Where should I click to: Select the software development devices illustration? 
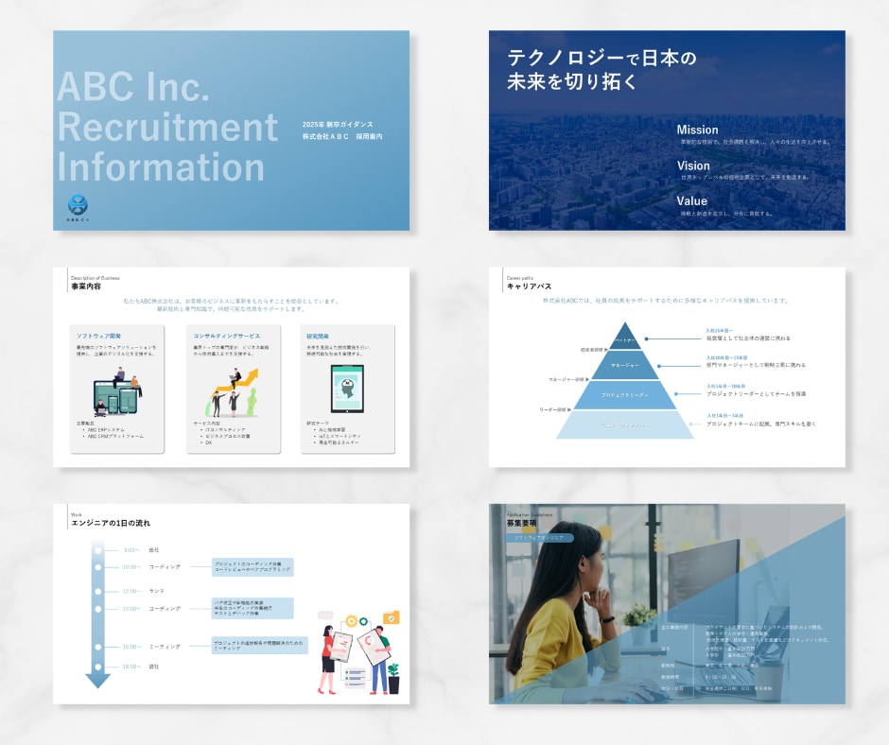click(x=117, y=391)
